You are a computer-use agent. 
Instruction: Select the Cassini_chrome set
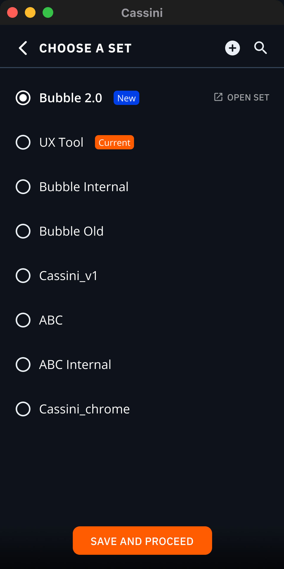coord(23,409)
